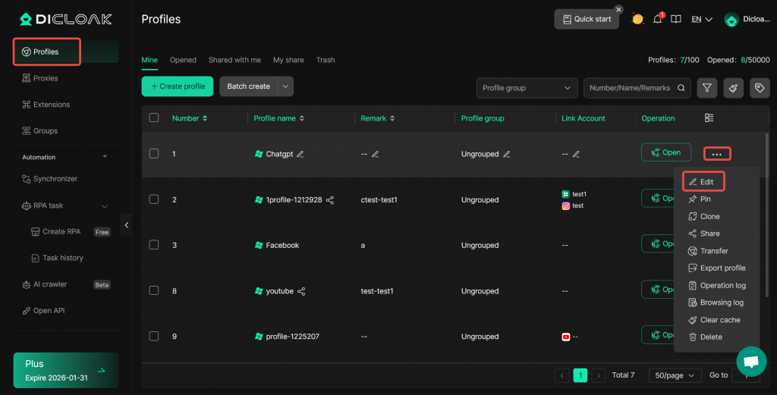Tick the checkbox for profile number 1
777x395 pixels.
pyautogui.click(x=154, y=154)
